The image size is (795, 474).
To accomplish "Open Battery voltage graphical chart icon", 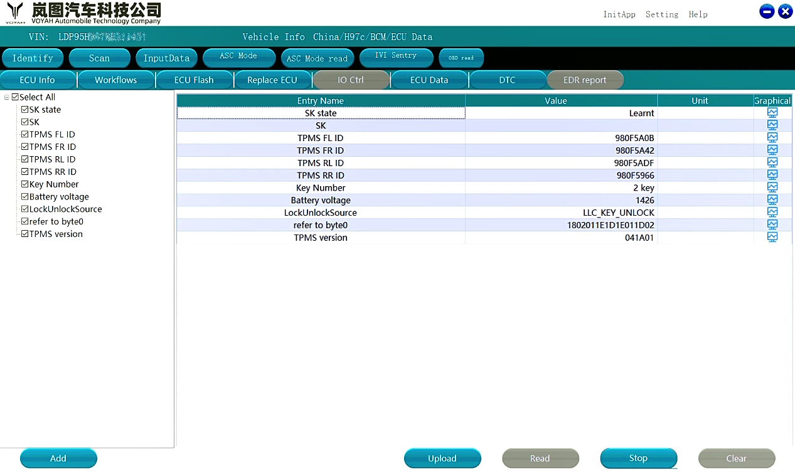I will click(772, 200).
